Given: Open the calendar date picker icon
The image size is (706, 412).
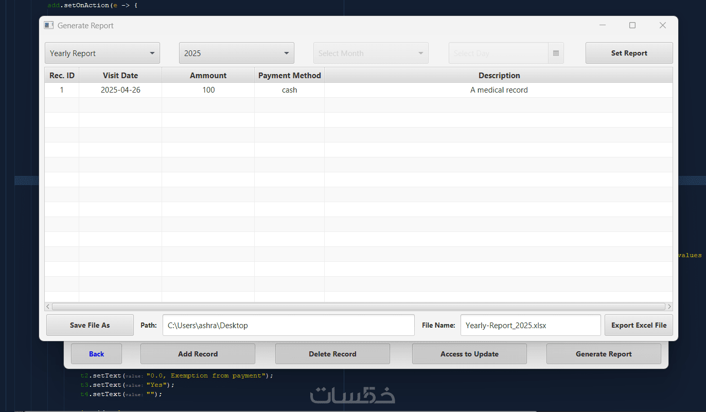Looking at the screenshot, I should (x=556, y=53).
